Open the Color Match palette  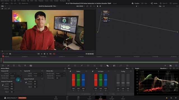coord(8,66)
